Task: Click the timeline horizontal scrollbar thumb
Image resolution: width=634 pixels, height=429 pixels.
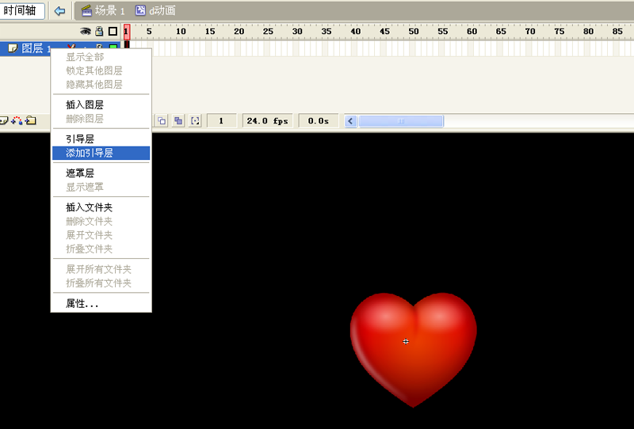Action: click(x=401, y=121)
